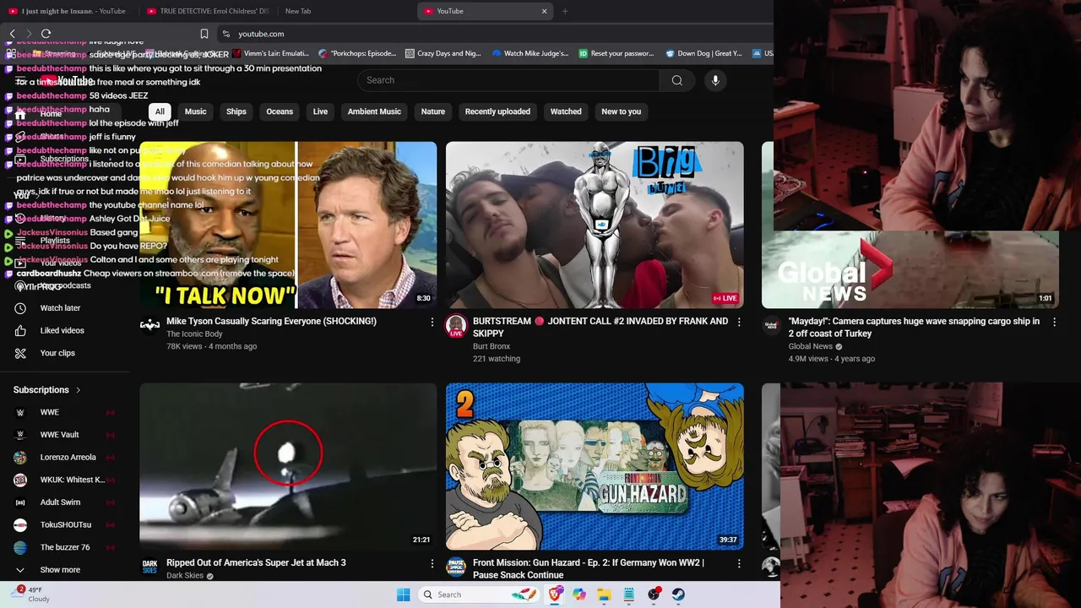The image size is (1081, 608).
Task: Open options menu for BURTSTREAM live video
Action: pos(739,322)
